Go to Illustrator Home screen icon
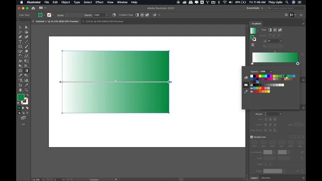Screen dimensions: 322x181 click(x=33, y=8)
